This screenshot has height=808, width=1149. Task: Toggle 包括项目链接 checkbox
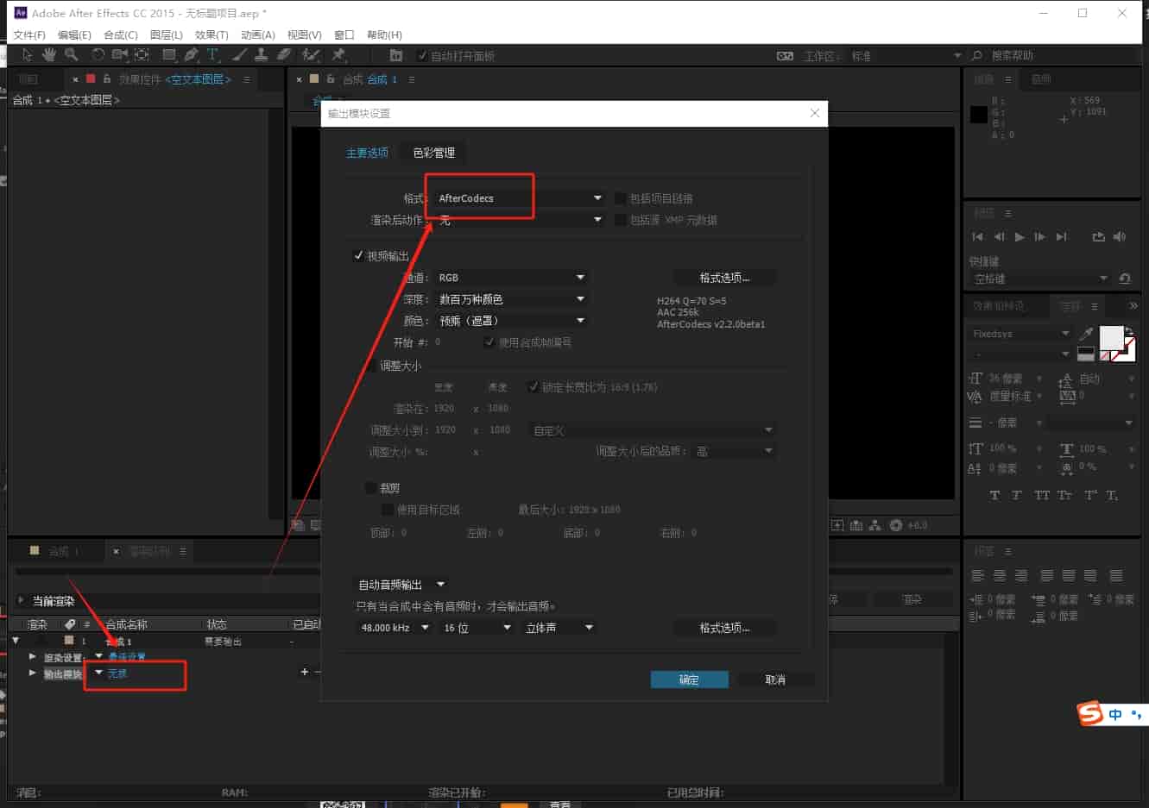[x=620, y=197]
